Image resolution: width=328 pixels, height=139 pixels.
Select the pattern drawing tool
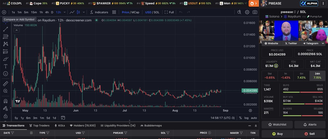pos(5,44)
